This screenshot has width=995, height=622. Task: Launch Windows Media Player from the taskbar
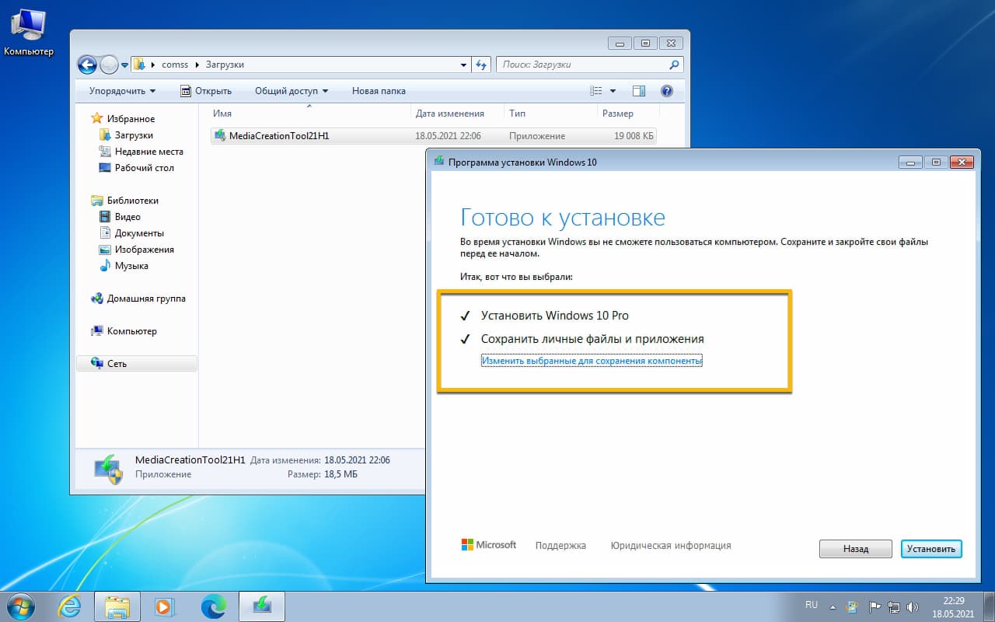tap(166, 606)
